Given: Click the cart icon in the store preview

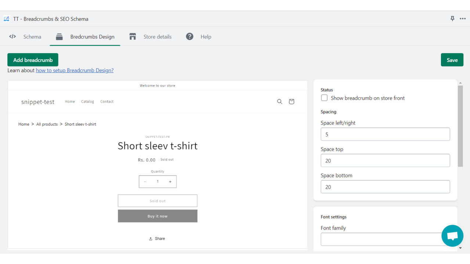Looking at the screenshot, I should [291, 102].
